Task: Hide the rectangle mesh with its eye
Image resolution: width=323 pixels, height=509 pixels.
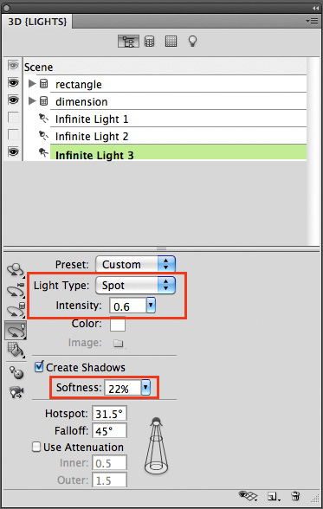Action: (13, 83)
